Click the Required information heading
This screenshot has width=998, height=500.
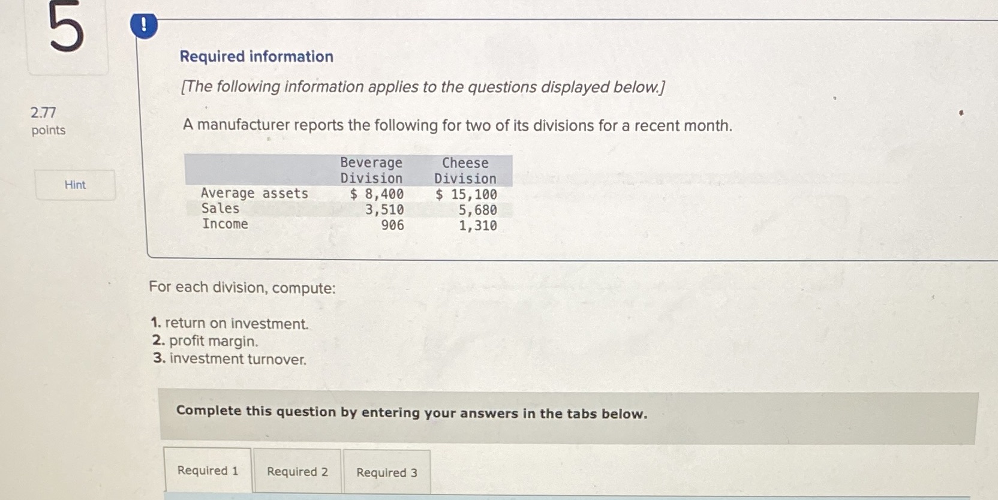point(257,56)
